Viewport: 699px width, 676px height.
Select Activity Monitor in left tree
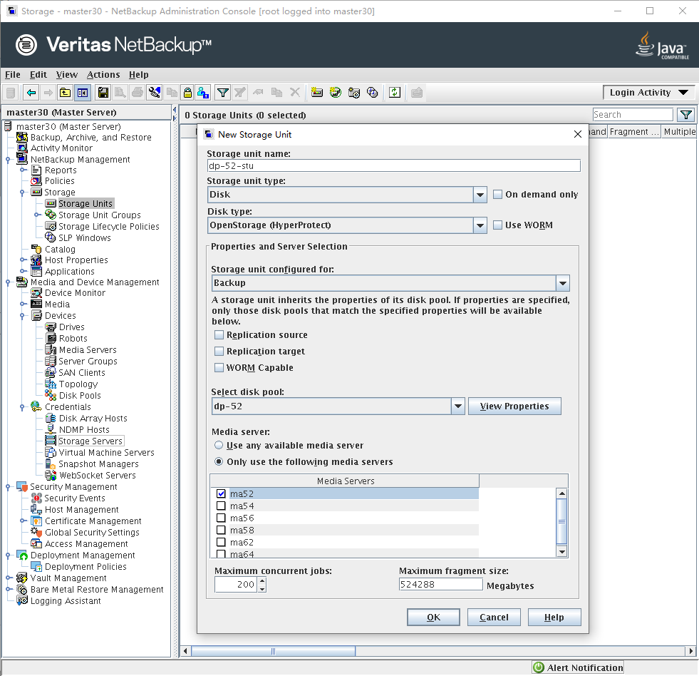click(x=61, y=148)
